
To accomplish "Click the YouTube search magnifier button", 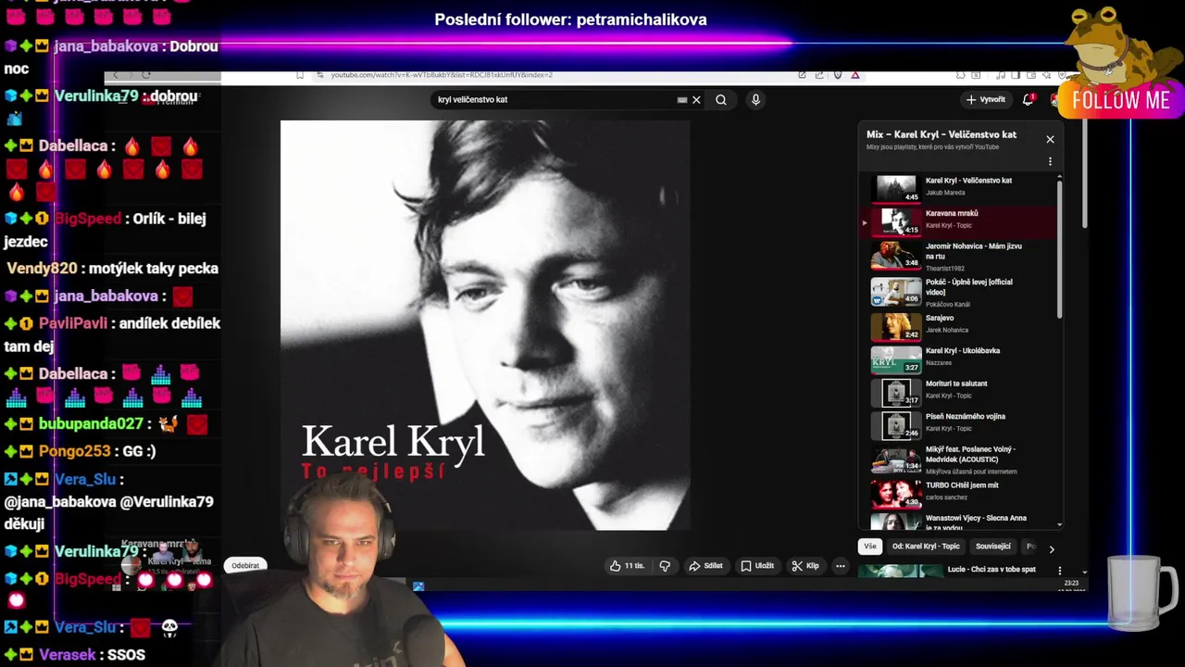I will tap(721, 100).
